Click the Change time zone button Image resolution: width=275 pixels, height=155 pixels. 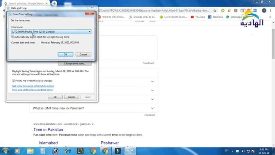pos(75,63)
